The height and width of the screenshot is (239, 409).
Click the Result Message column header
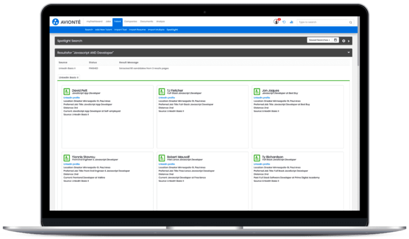coord(129,63)
